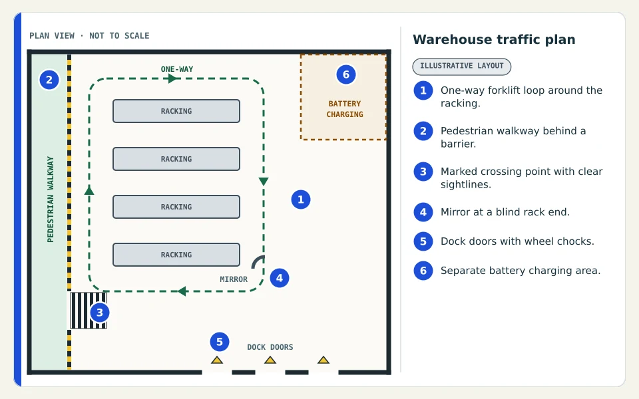Click 'Mirror at a blind rack end.' text
Screen dimensions: 639x399
[x=505, y=212]
